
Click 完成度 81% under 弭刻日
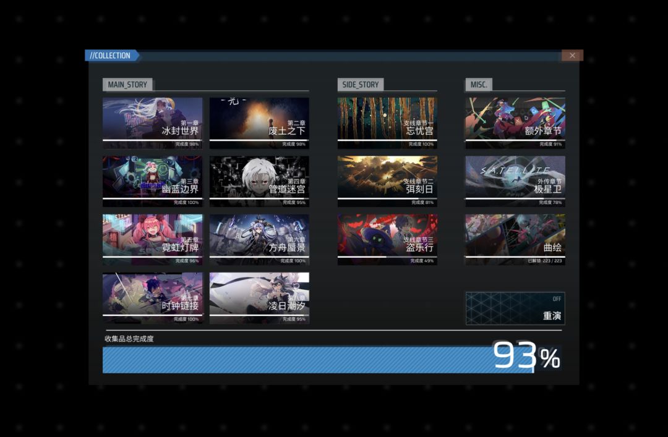tap(422, 202)
